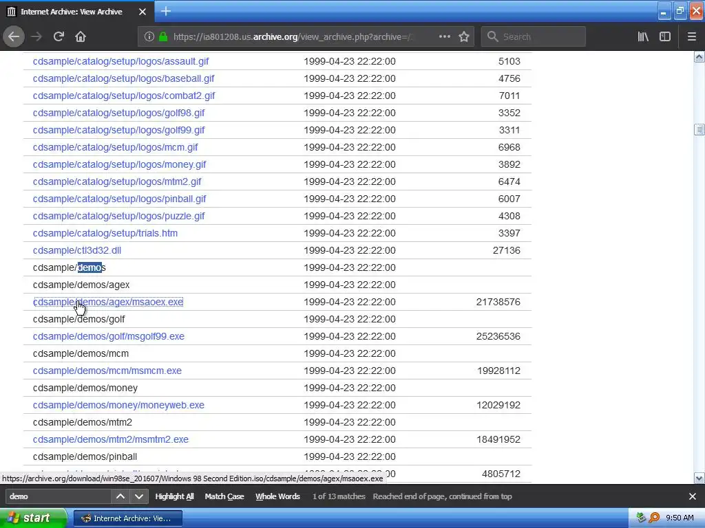This screenshot has height=528, width=705.
Task: Click file size 27136
Action: pos(506,250)
